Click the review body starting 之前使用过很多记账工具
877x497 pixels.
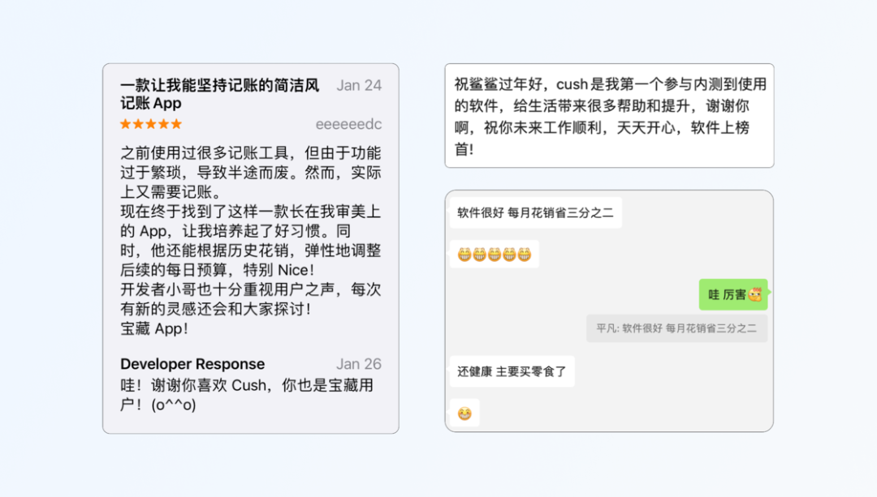[251, 173]
